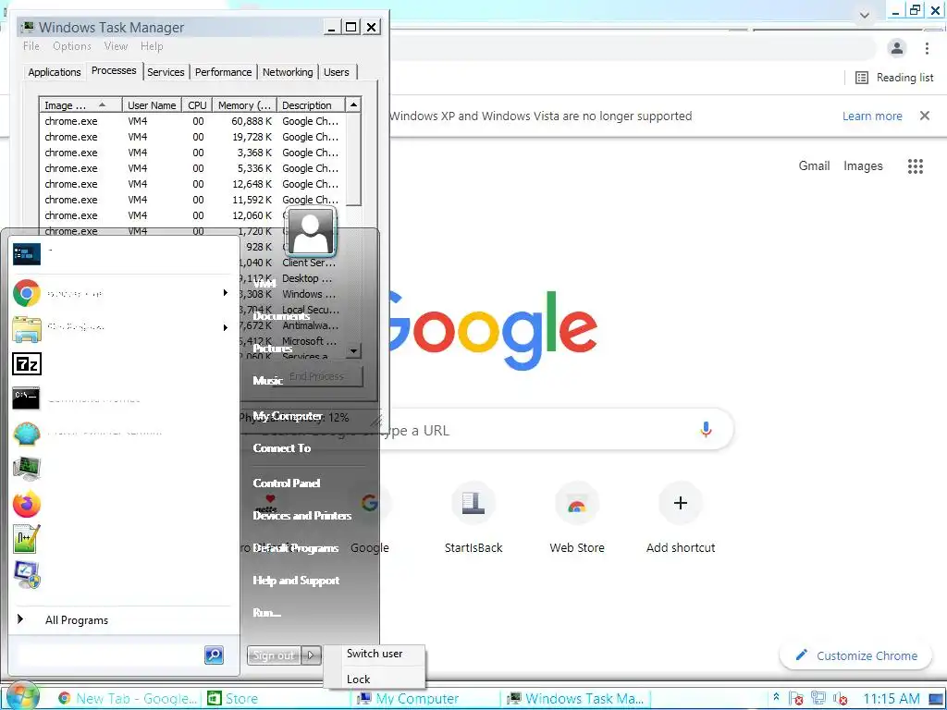Open the Help menu in Task Manager
This screenshot has height=710, width=947.
(x=152, y=46)
